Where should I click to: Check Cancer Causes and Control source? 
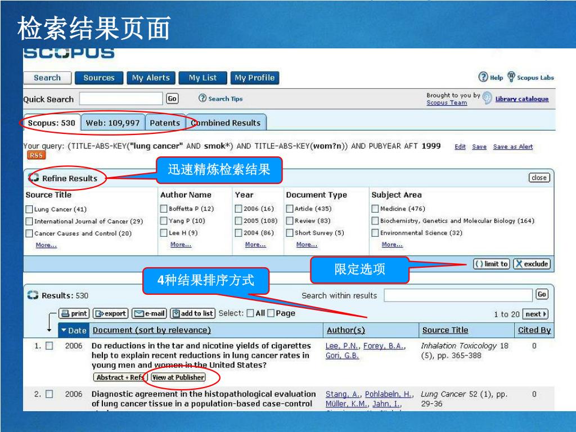29,233
